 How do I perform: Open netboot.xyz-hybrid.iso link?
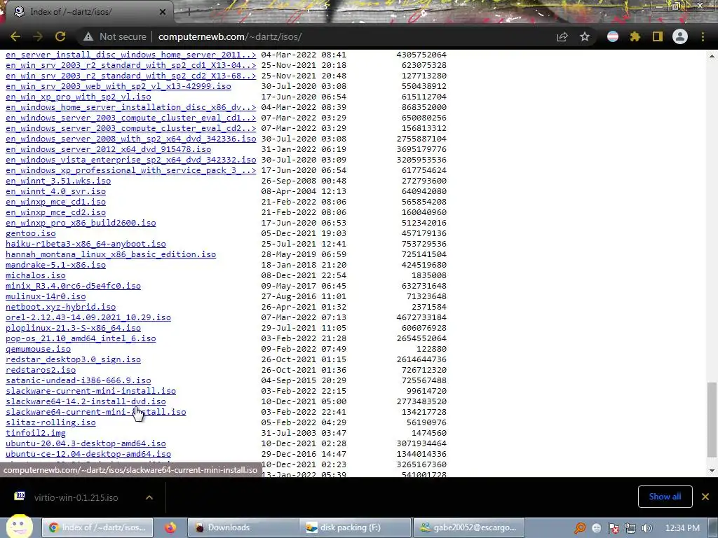[60, 307]
